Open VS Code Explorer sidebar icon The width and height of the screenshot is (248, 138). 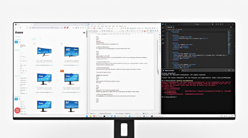click(163, 28)
